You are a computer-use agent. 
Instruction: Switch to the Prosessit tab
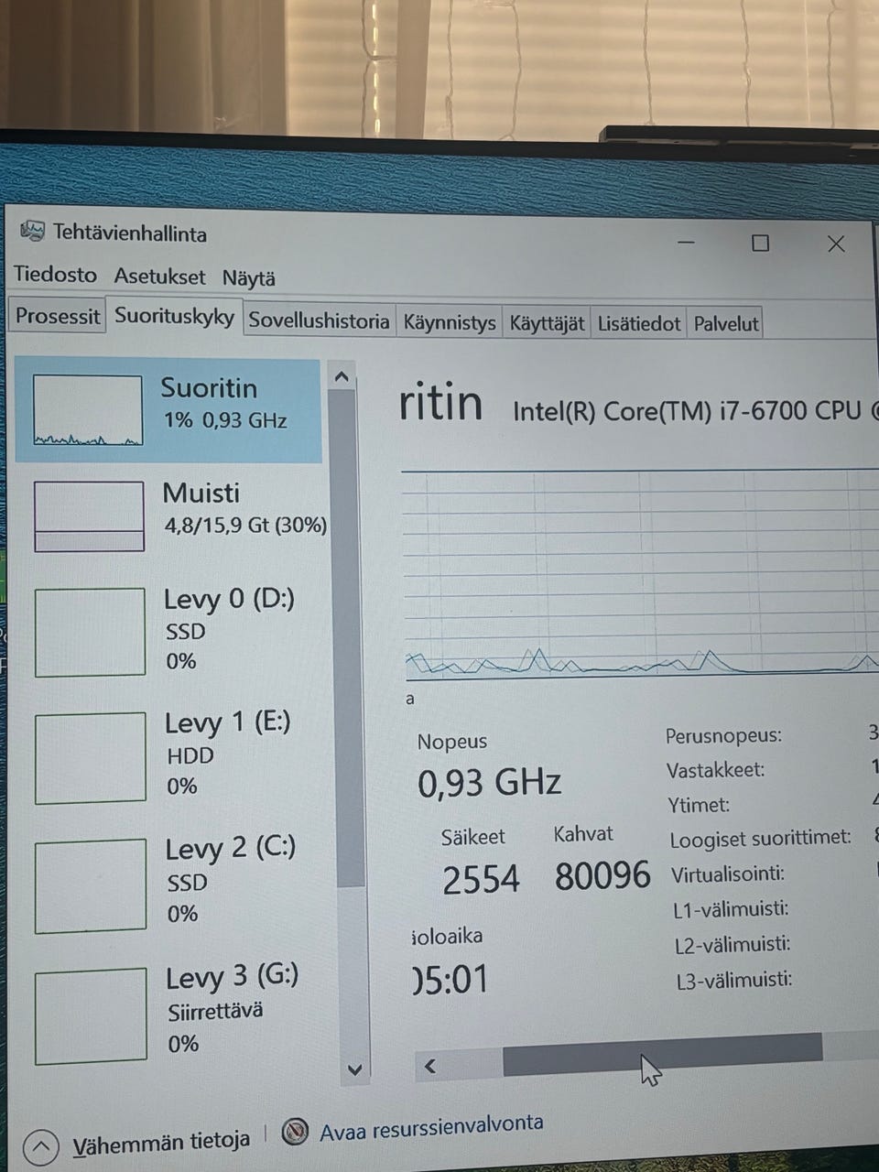(58, 317)
